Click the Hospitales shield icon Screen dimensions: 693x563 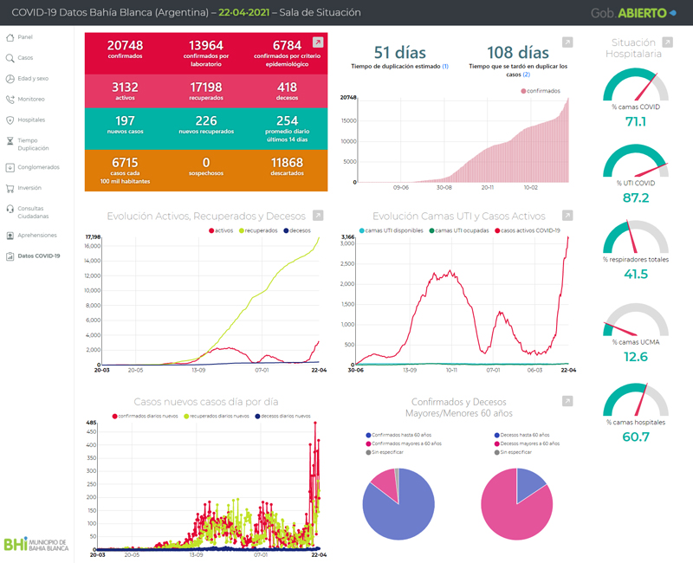10,120
